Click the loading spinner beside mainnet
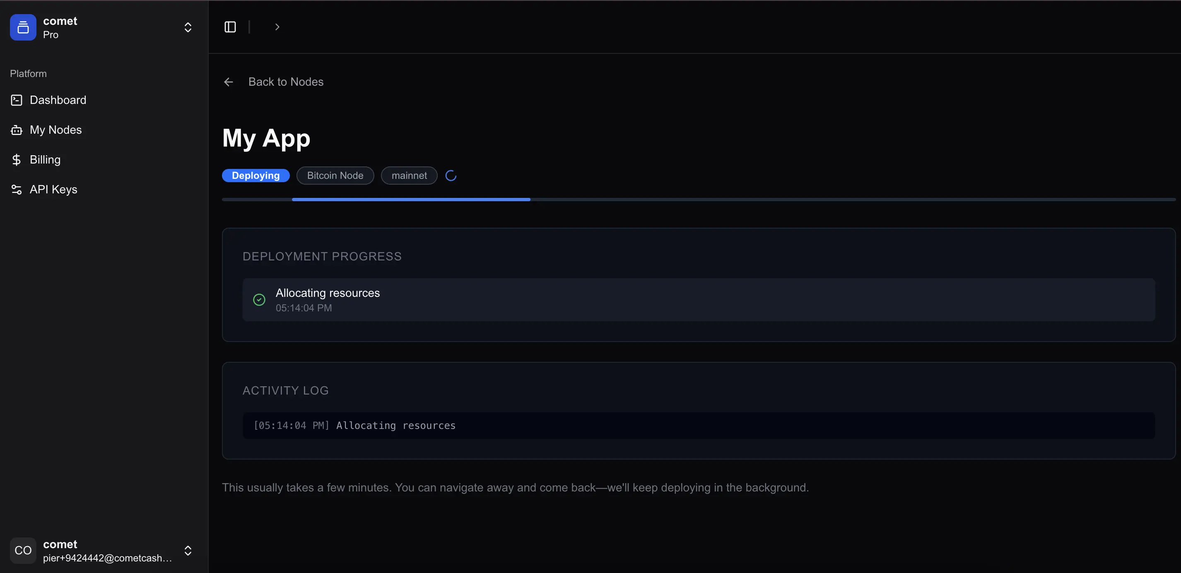The height and width of the screenshot is (573, 1181). pyautogui.click(x=451, y=176)
